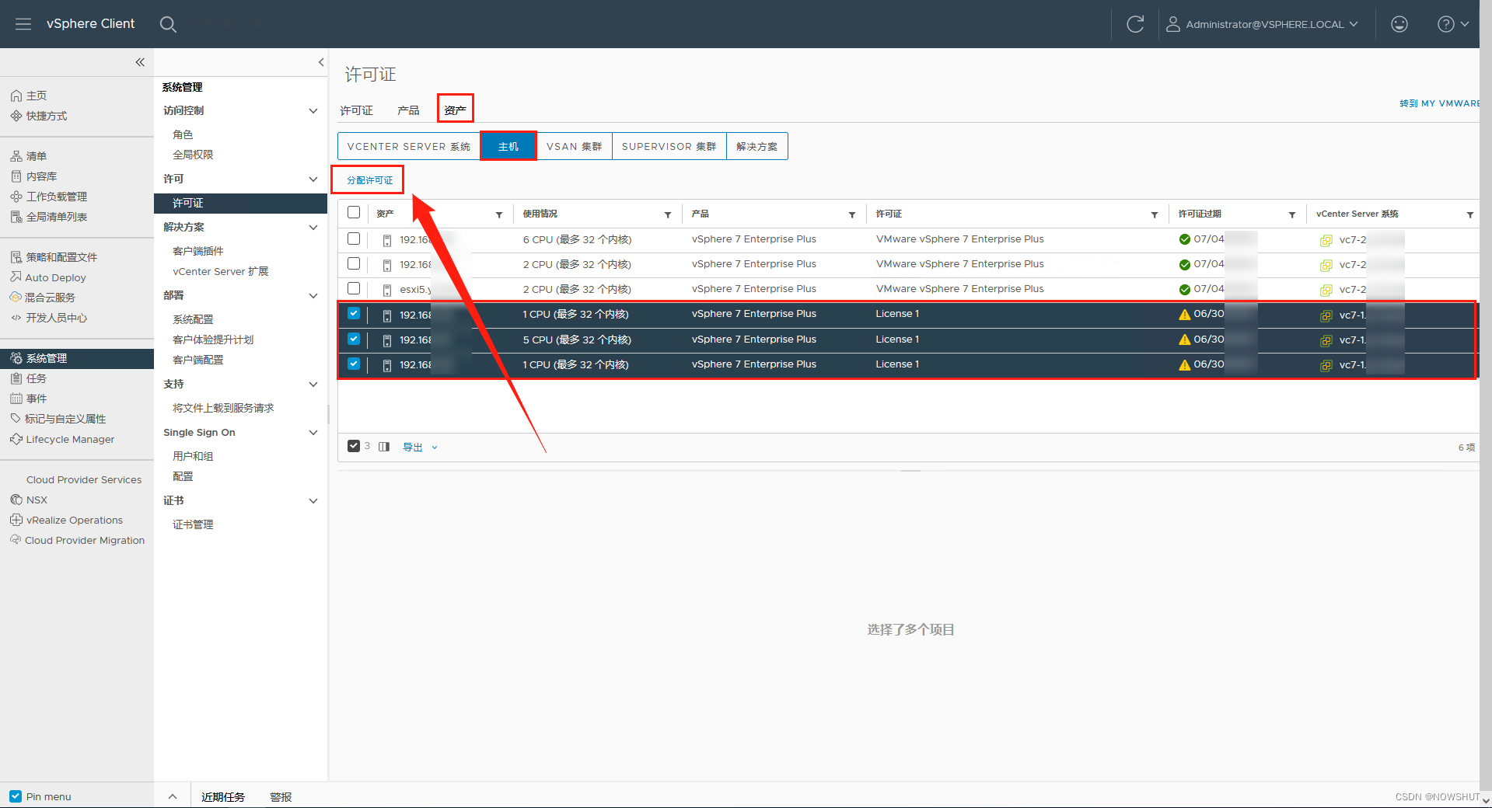1492x808 pixels.
Task: Open 策略和配置文件
Action: pos(54,257)
